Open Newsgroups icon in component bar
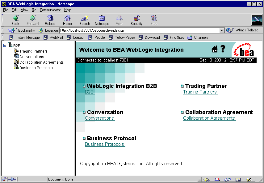Image resolution: width=264 pixels, height=183 pixels. coord(228,180)
